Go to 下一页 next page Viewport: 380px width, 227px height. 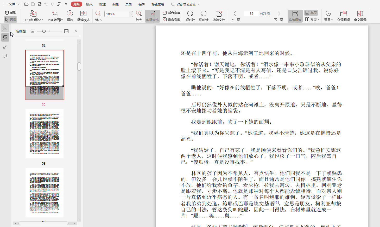coord(278,16)
